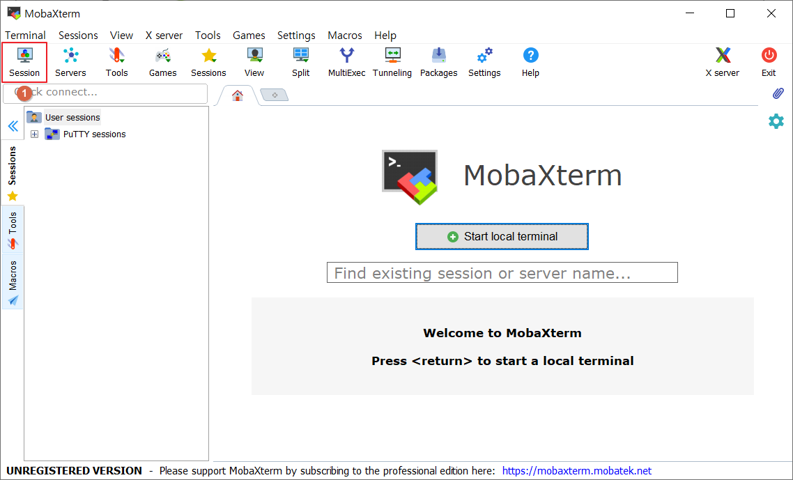Focus the Find existing session field
793x480 pixels.
pos(502,272)
